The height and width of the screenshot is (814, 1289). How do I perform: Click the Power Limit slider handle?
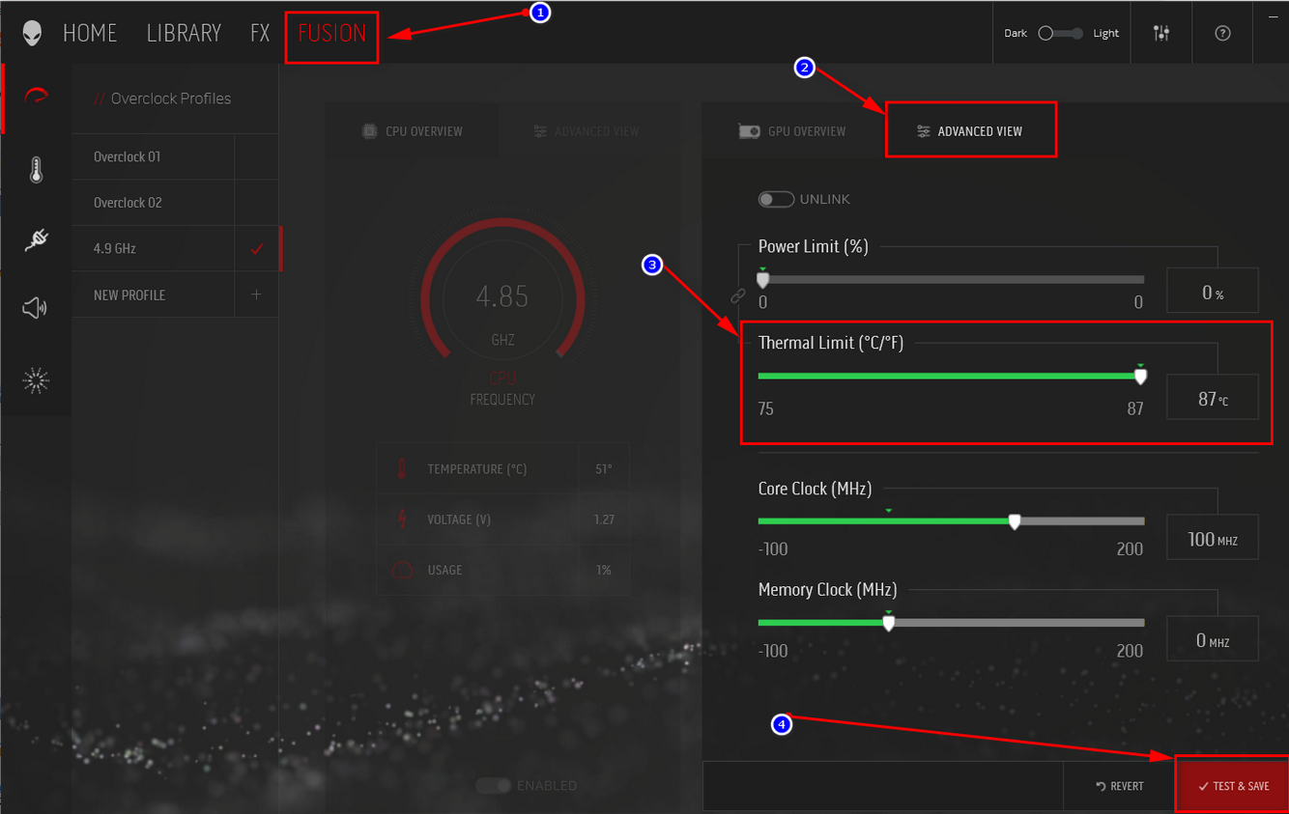click(x=762, y=280)
